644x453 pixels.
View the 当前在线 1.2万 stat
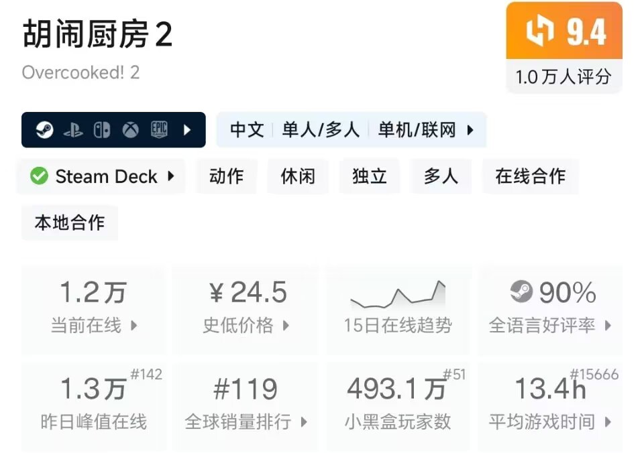[x=93, y=308]
